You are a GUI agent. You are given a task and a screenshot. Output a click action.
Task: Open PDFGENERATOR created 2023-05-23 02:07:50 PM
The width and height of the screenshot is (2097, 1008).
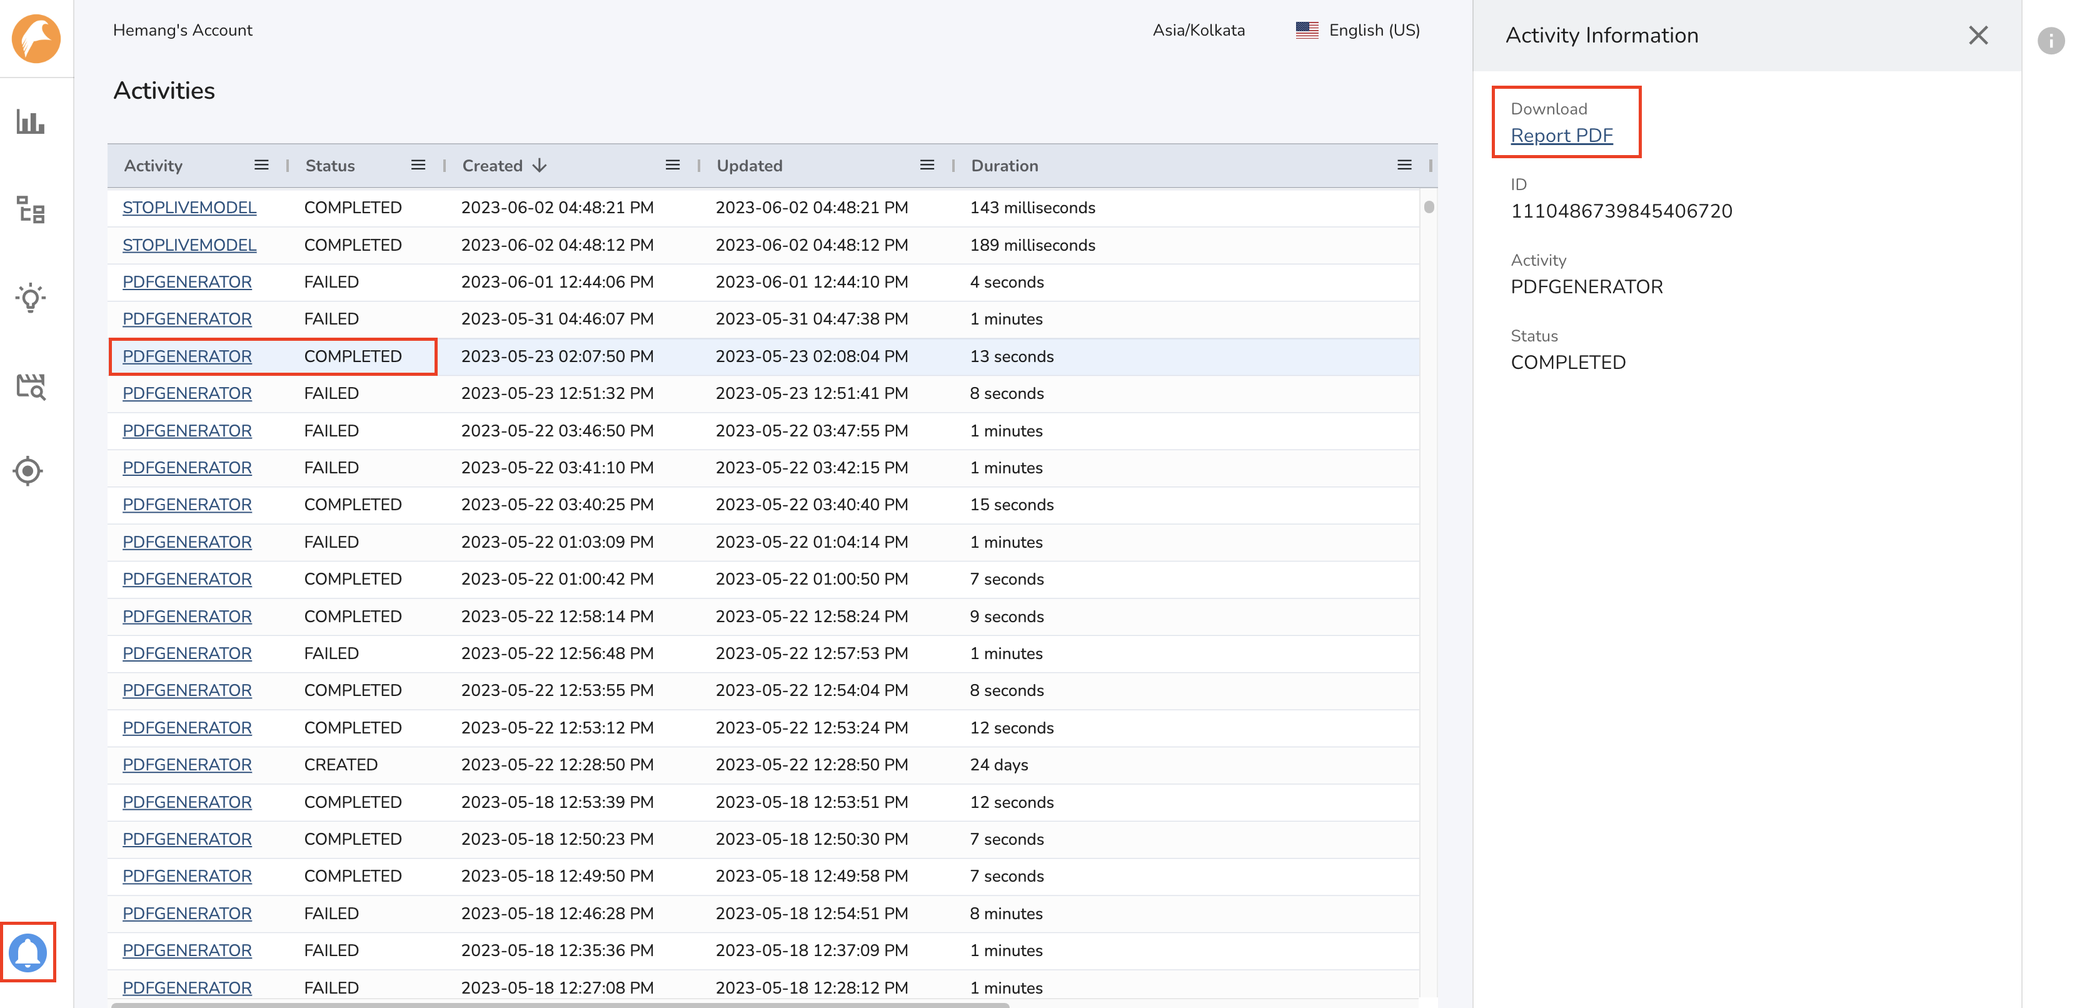click(186, 356)
